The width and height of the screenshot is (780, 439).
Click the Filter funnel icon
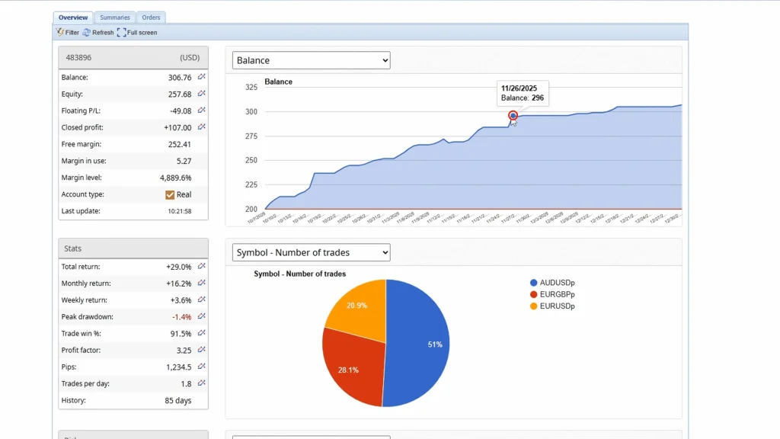click(60, 33)
